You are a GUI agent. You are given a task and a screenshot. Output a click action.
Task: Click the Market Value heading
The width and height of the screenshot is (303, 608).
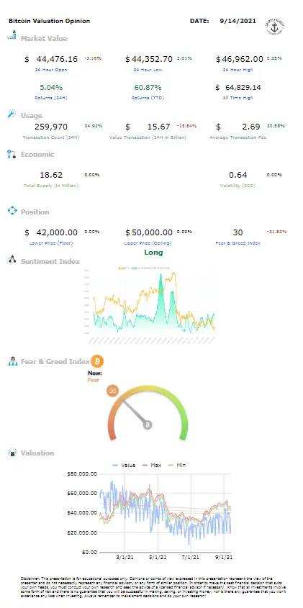pos(44,38)
